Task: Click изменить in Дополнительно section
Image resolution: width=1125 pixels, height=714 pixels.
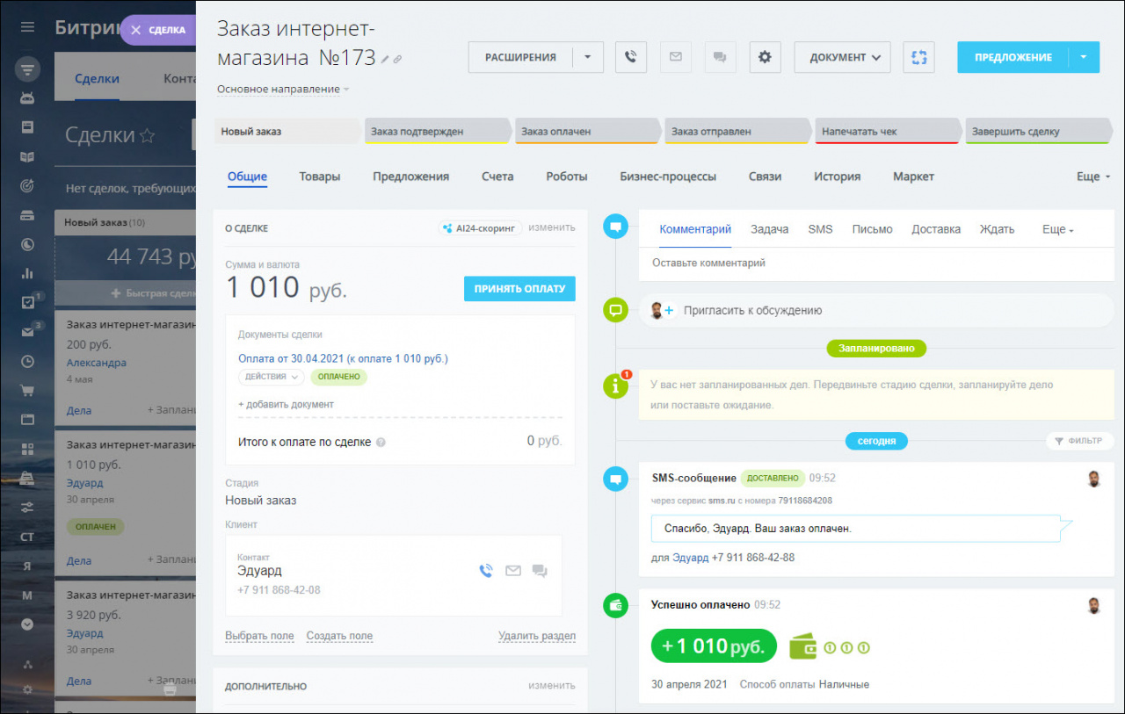Action: click(552, 686)
